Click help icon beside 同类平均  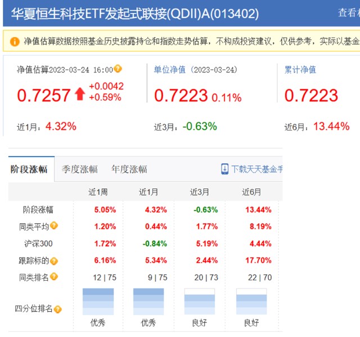[54, 226]
